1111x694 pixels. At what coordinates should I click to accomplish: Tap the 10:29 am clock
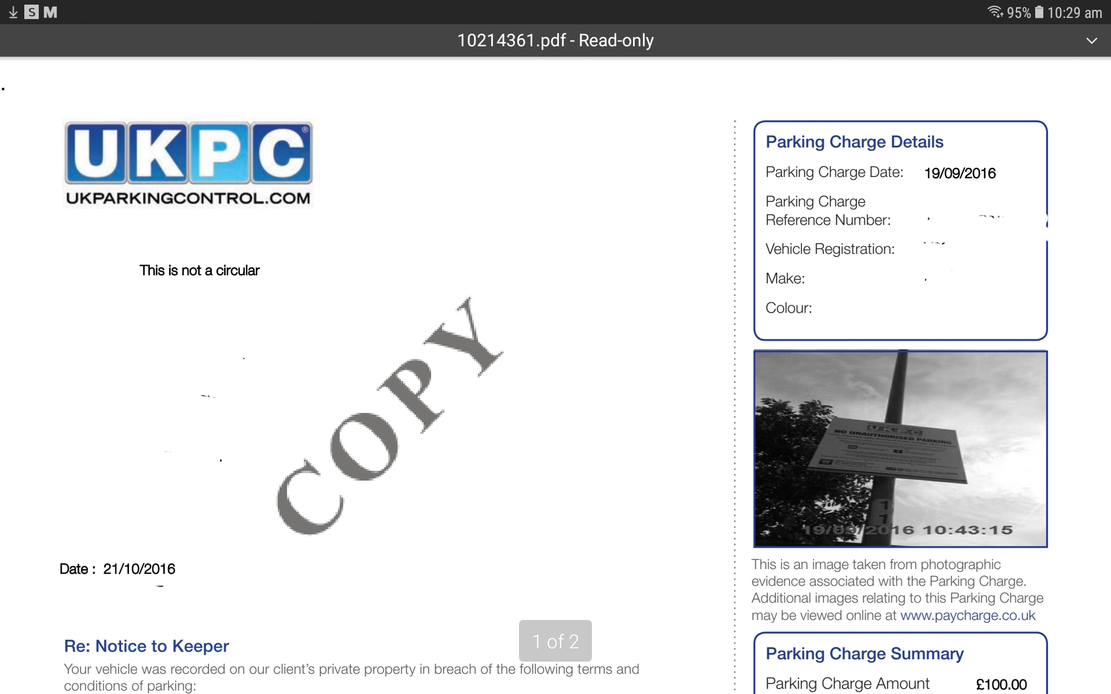pyautogui.click(x=1075, y=13)
